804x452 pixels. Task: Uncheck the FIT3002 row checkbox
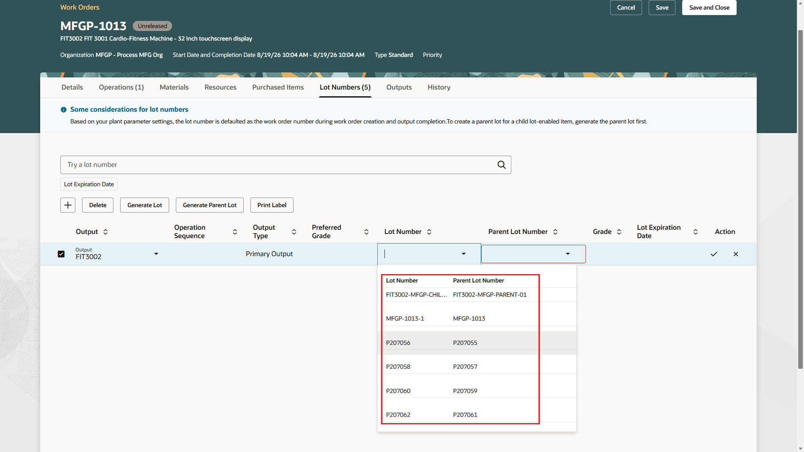click(61, 254)
